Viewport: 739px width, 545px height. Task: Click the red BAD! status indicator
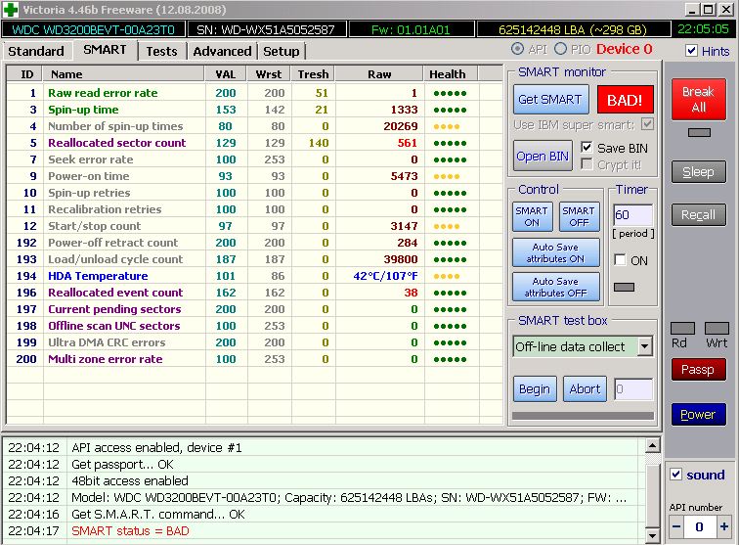coord(625,100)
